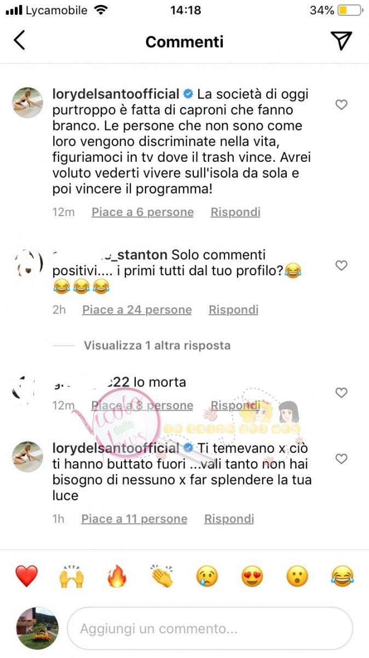369x658 pixels.
Task: Open lorydelsantoofficial profile picture in first comment
Action: click(27, 103)
